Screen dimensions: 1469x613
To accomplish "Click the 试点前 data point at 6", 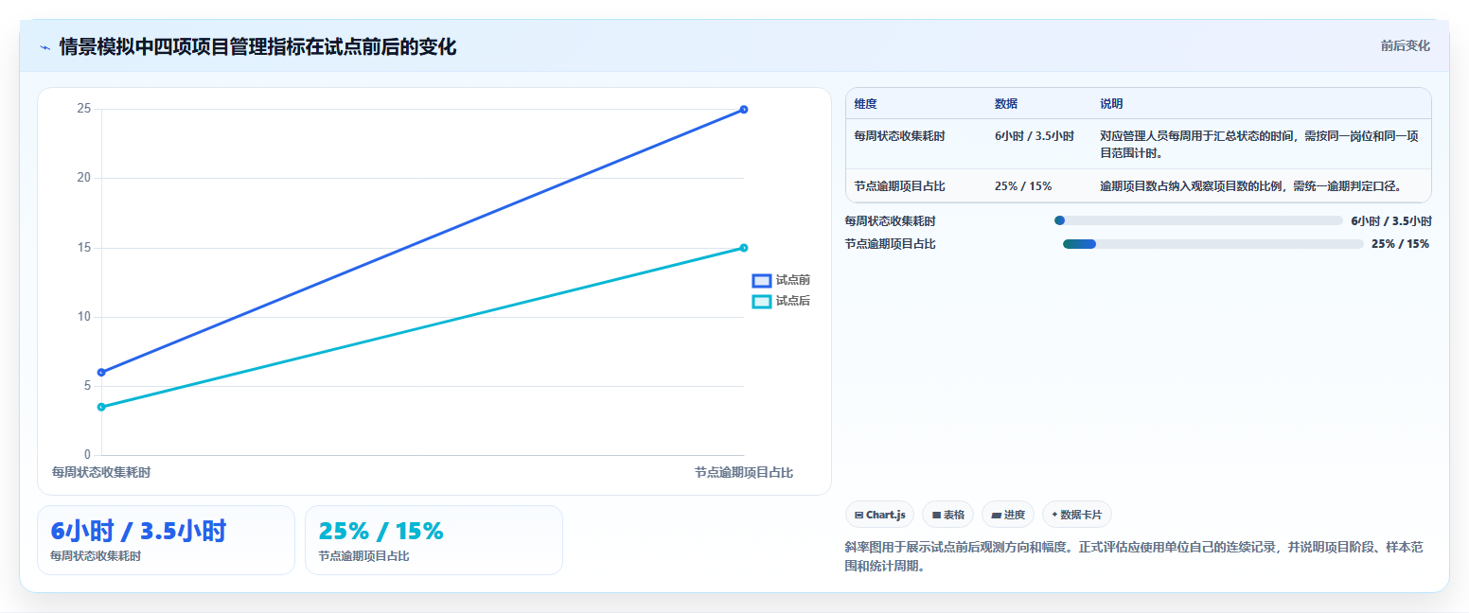I will click(101, 372).
